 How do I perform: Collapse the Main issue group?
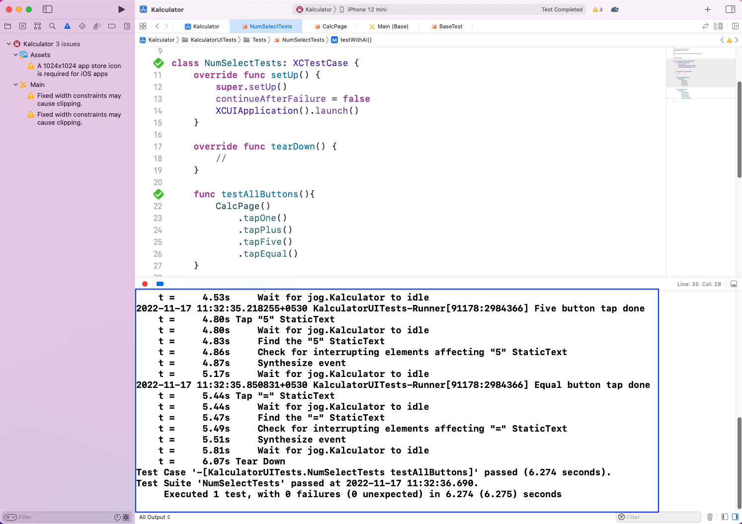[x=15, y=84]
